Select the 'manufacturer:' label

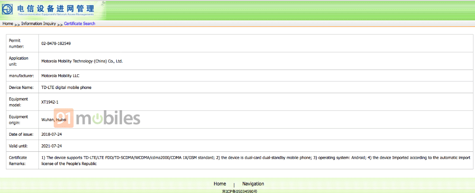21,76
